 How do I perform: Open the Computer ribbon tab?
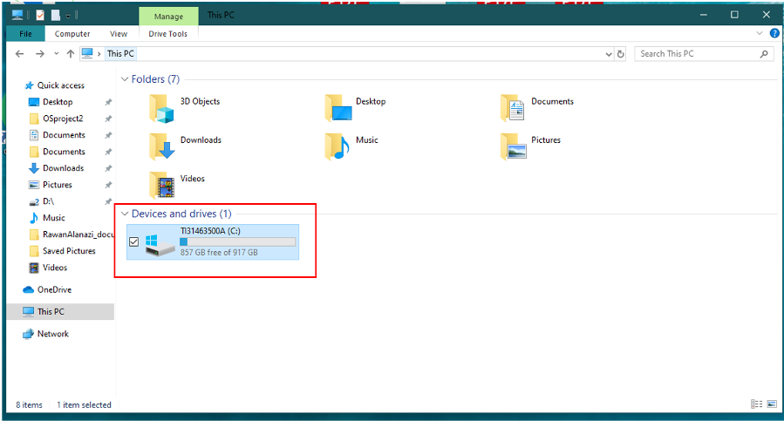tap(72, 33)
